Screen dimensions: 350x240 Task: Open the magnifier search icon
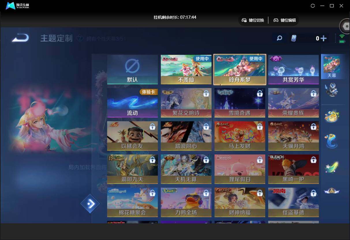point(279,38)
